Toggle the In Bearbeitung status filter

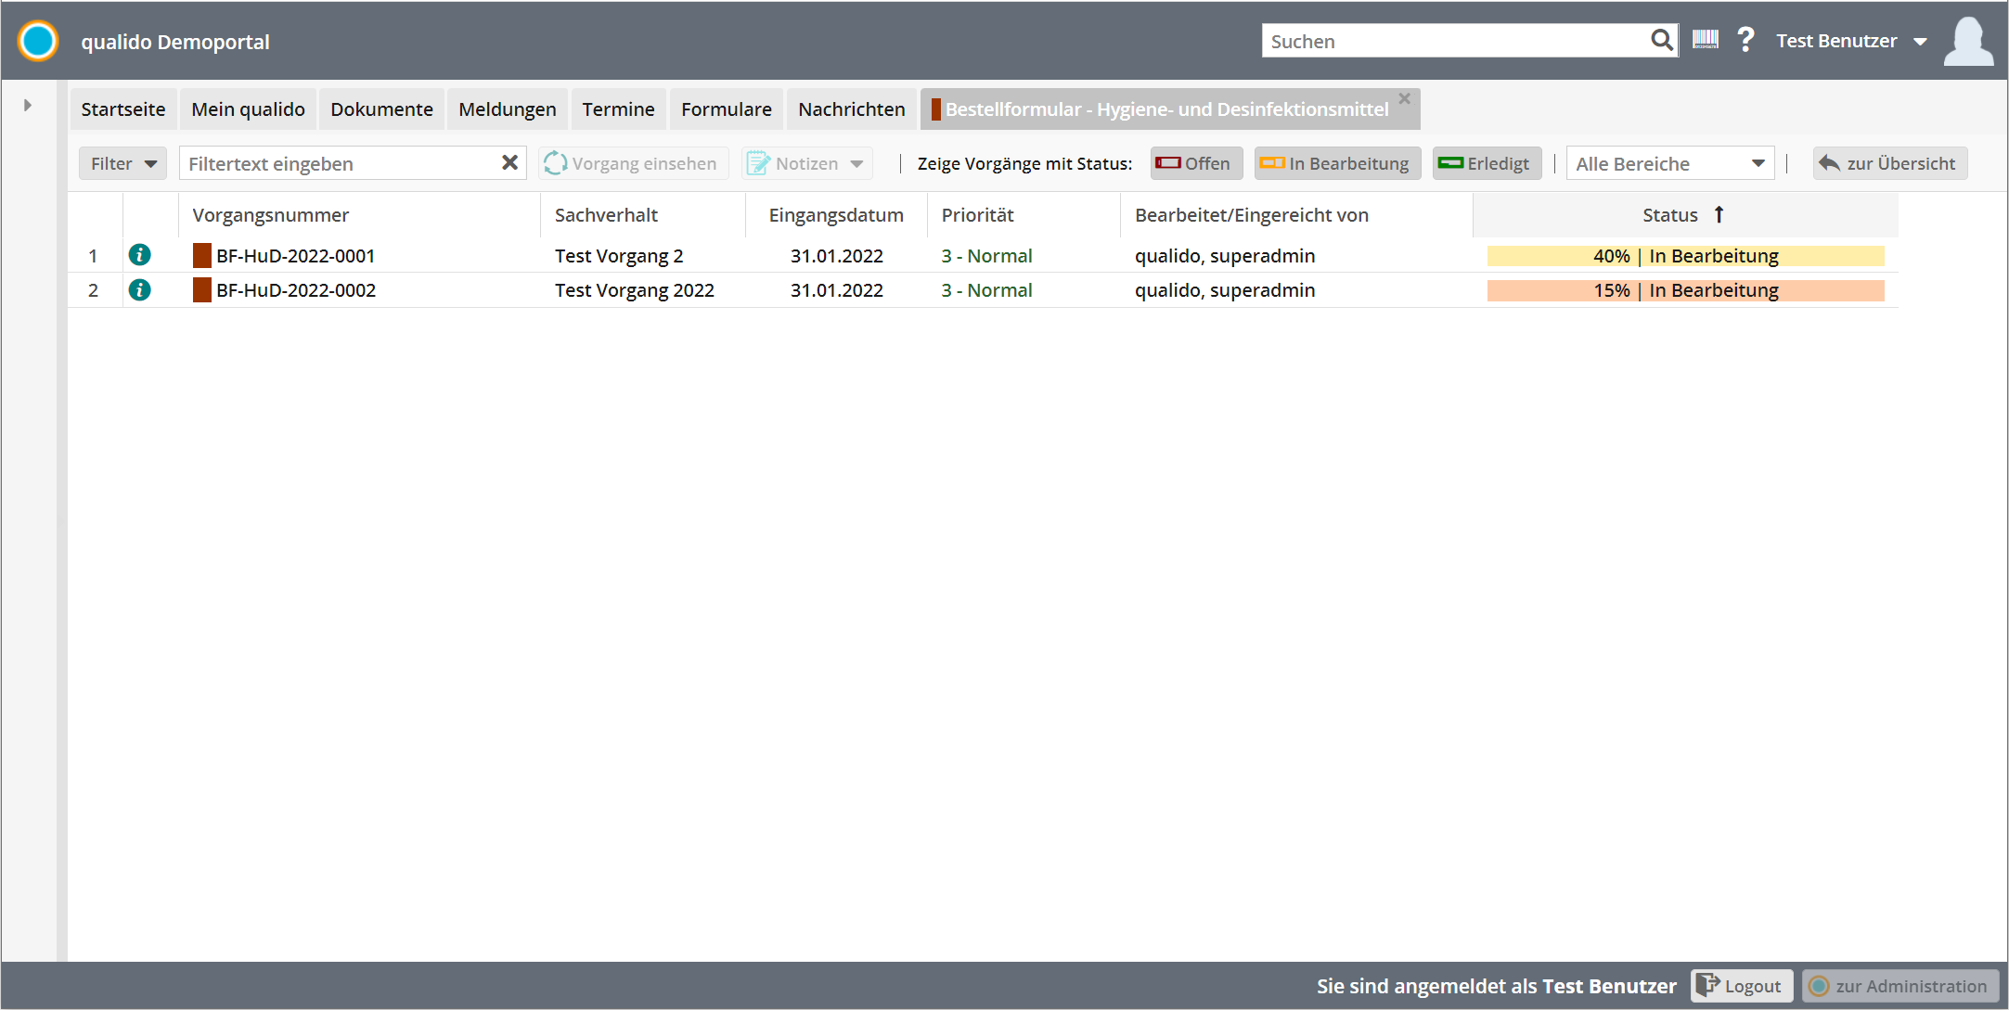(x=1336, y=163)
